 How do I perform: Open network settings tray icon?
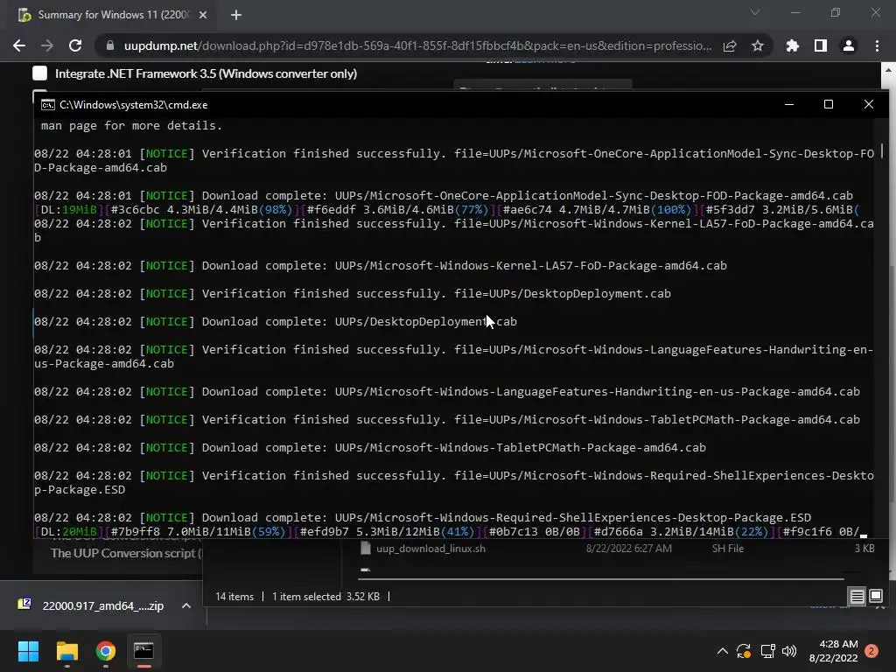coord(767,651)
